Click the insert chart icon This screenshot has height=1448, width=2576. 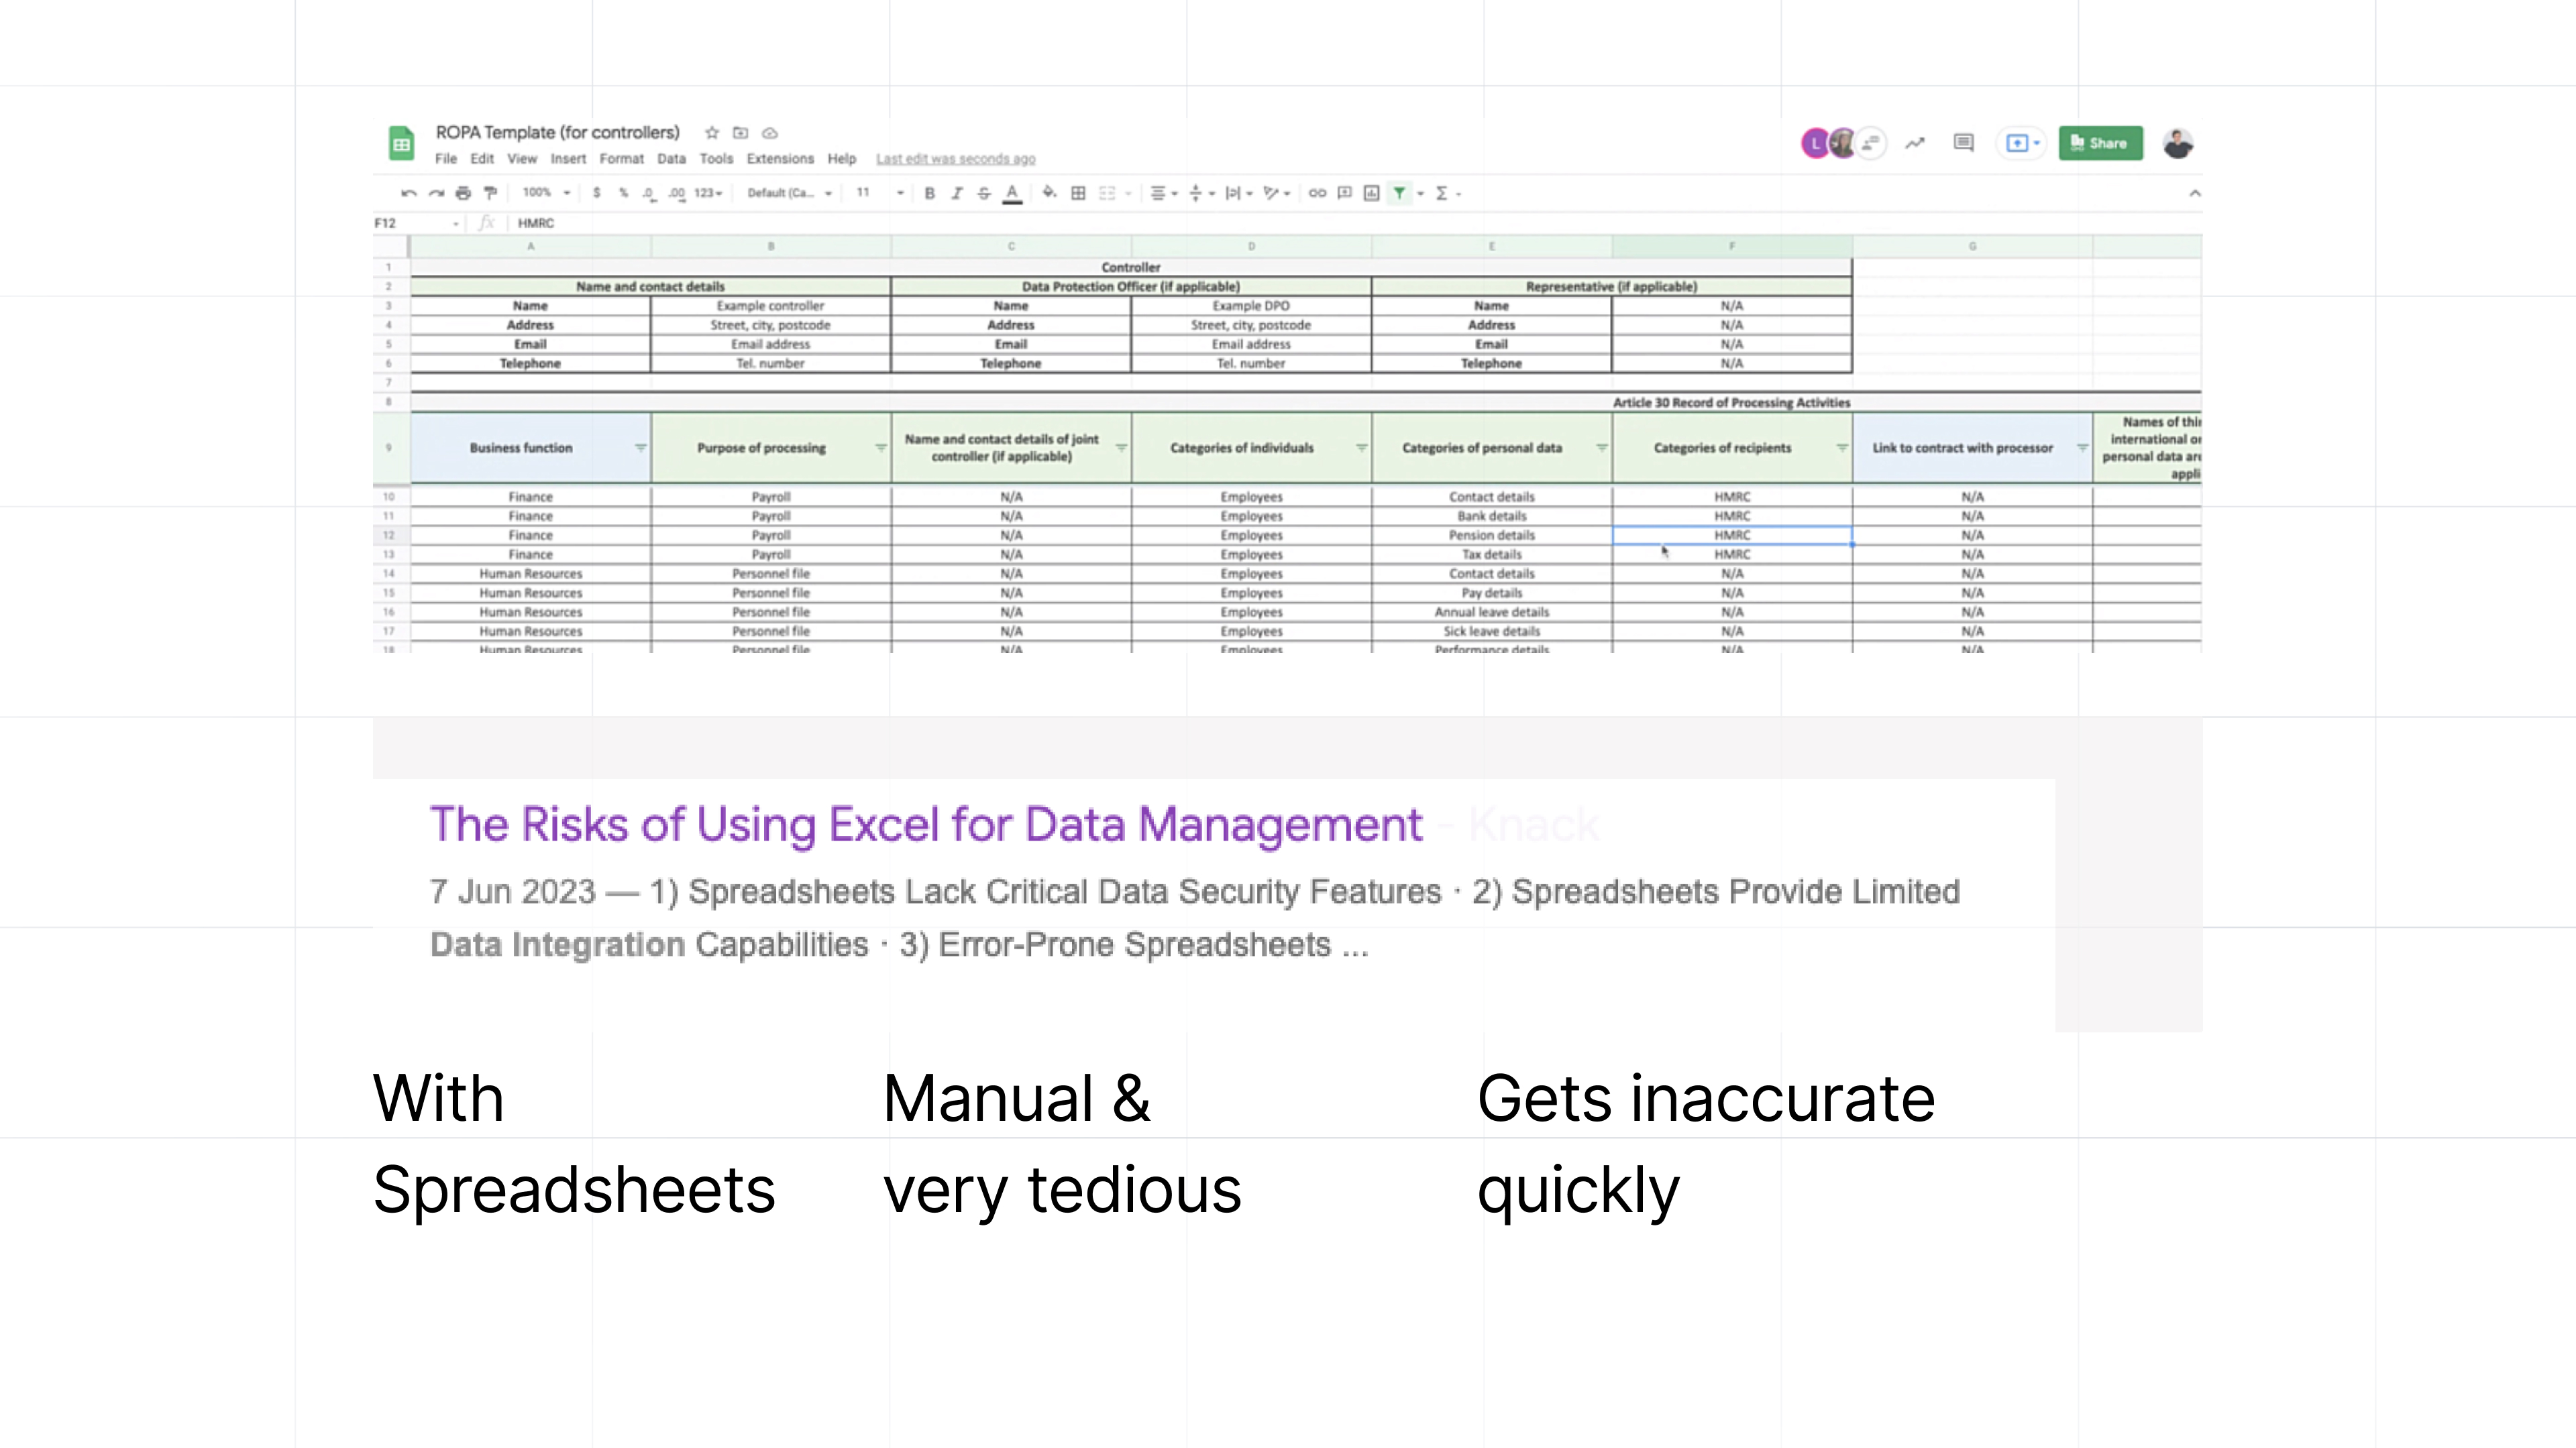[1371, 193]
